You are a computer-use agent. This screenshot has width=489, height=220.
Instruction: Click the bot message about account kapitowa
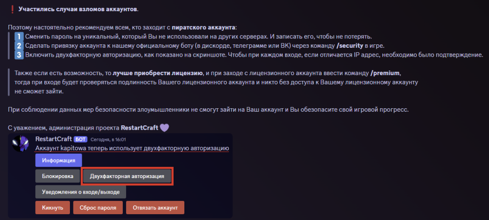point(132,148)
